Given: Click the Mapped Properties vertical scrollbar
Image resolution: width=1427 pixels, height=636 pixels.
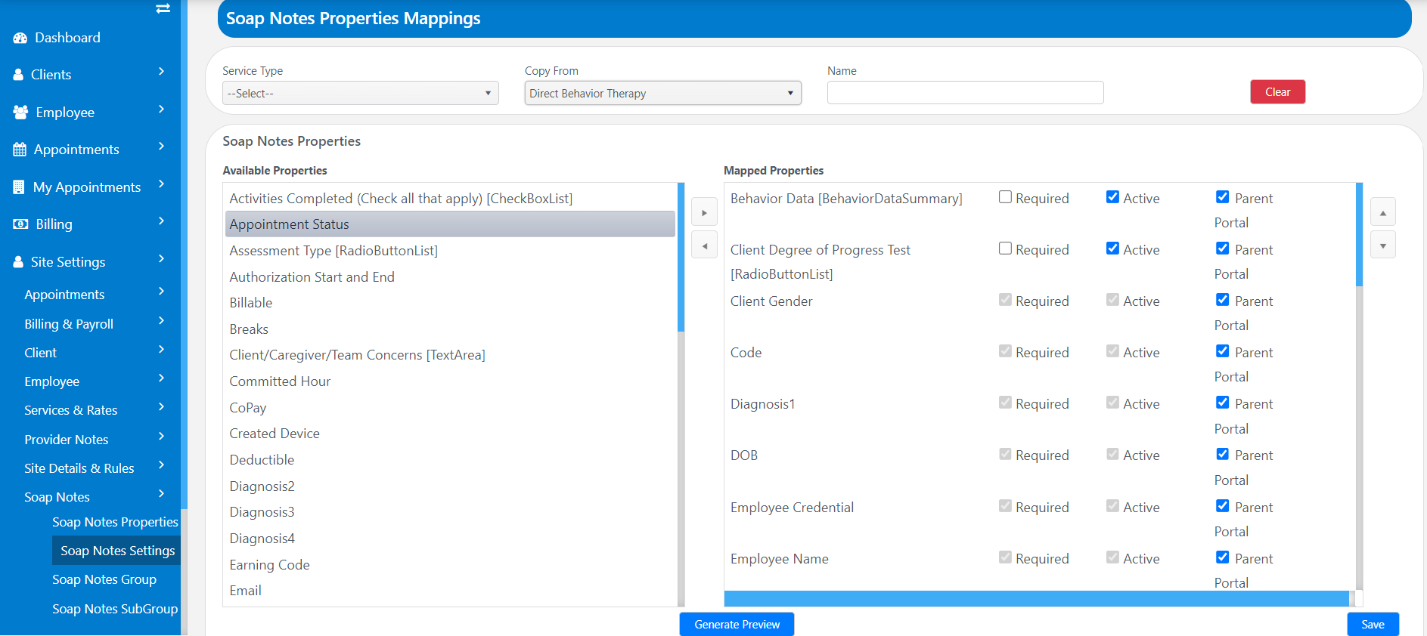Looking at the screenshot, I should (1359, 234).
